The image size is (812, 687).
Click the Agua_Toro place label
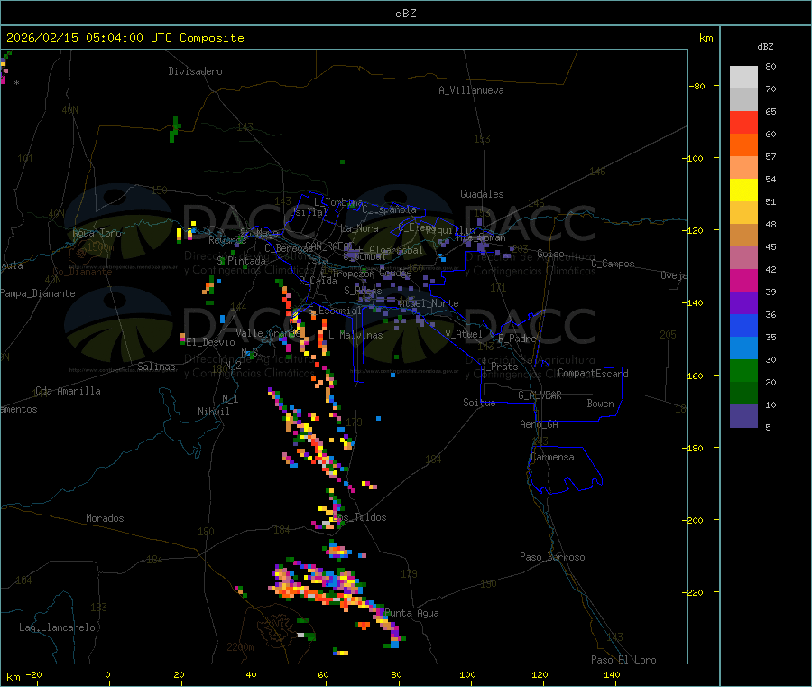click(x=97, y=233)
